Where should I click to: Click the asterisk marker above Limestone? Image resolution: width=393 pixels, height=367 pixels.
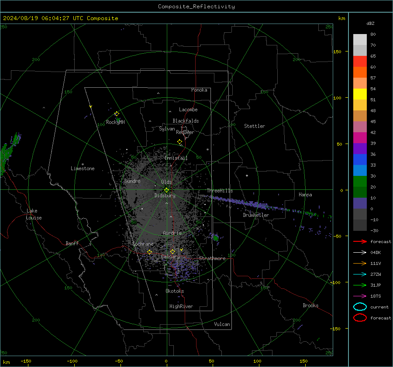(x=83, y=165)
